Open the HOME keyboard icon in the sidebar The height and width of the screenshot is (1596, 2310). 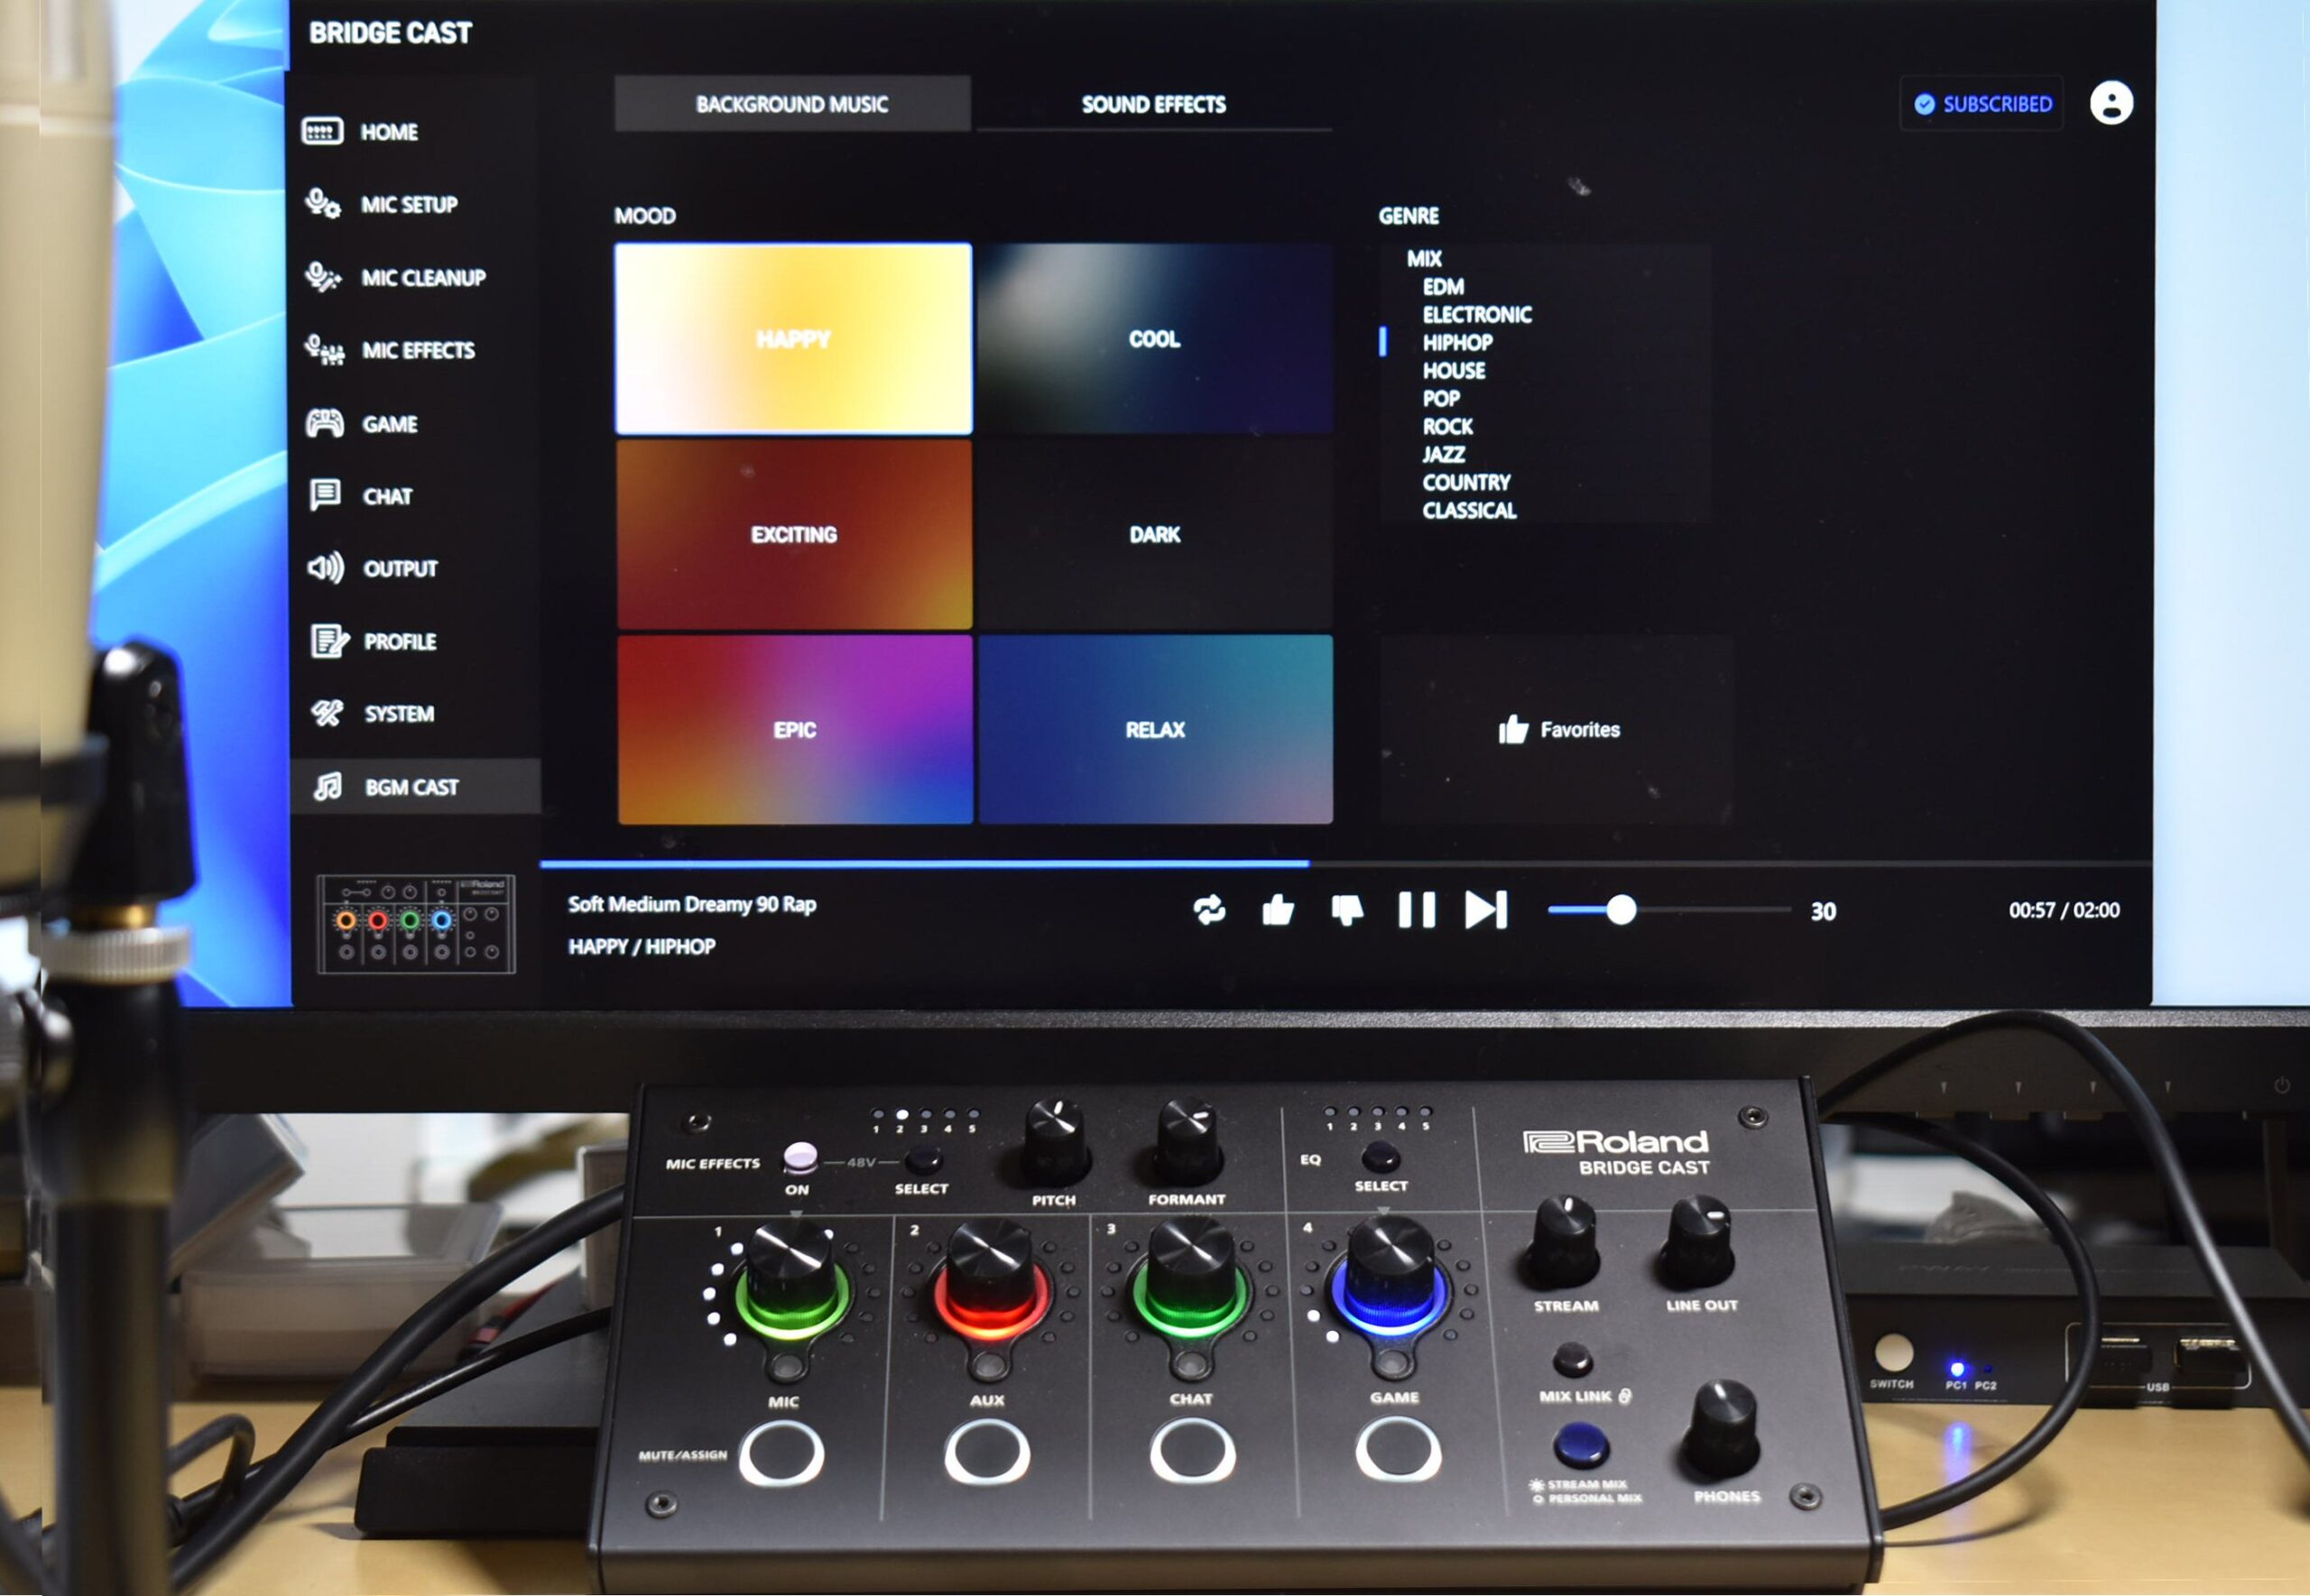pos(322,131)
